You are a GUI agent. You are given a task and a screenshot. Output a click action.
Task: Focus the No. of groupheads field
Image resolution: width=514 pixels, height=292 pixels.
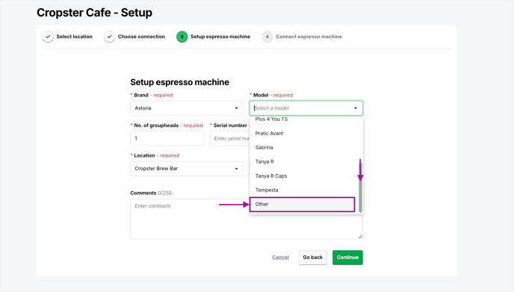pos(167,138)
